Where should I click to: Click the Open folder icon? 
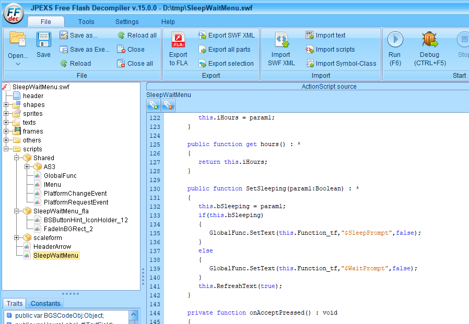coord(18,39)
